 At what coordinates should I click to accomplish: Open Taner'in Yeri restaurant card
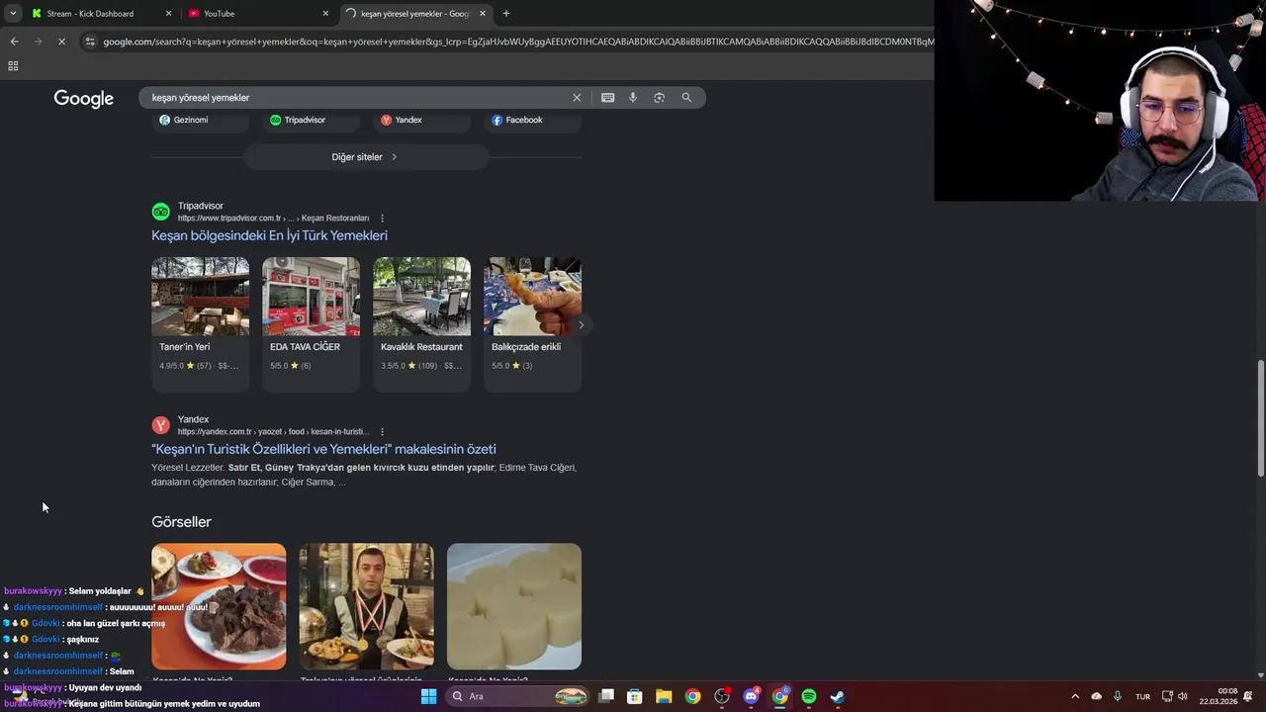click(x=200, y=324)
